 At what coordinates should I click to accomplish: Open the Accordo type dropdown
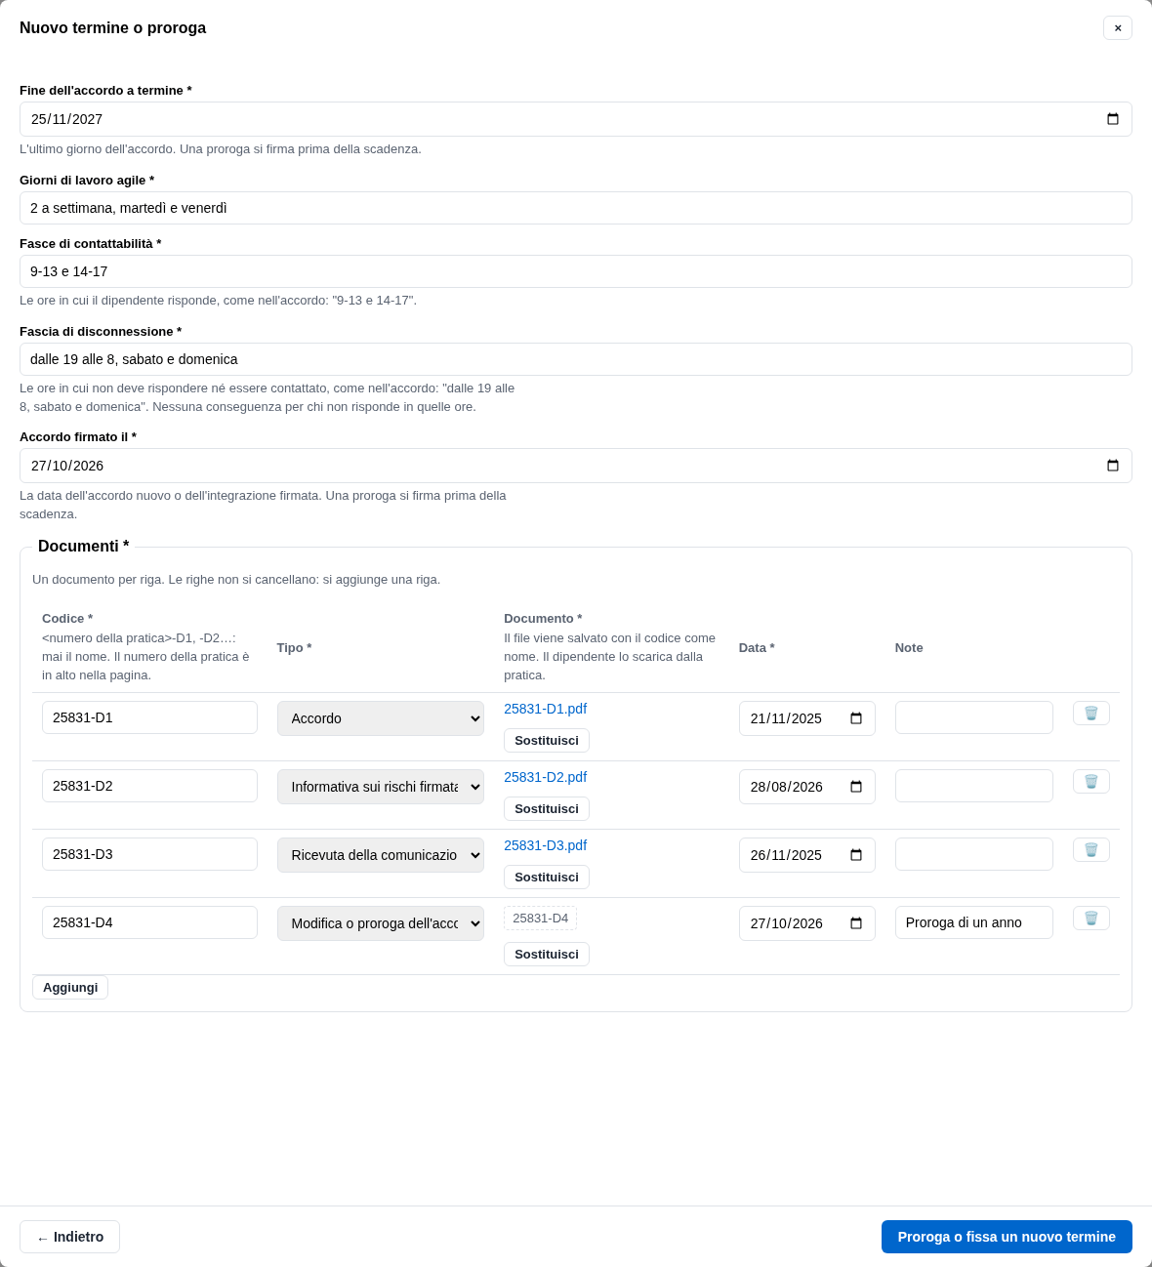(381, 718)
